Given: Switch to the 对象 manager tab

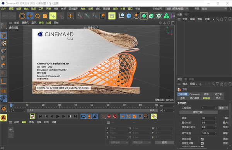Looking at the screenshot, I should click(180, 14).
